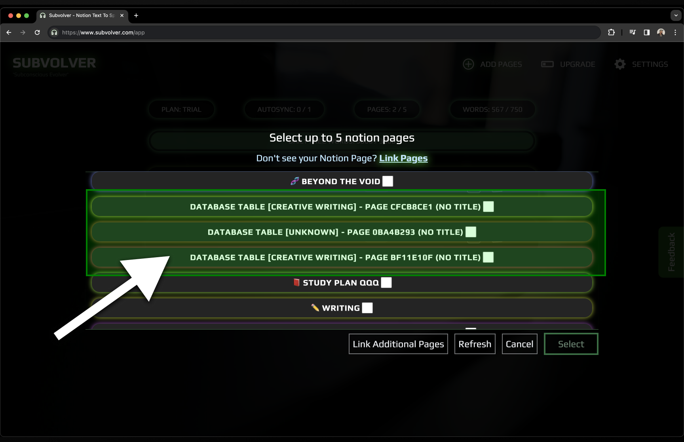This screenshot has width=684, height=442.
Task: Cancel the page selection dialog
Action: [x=519, y=344]
